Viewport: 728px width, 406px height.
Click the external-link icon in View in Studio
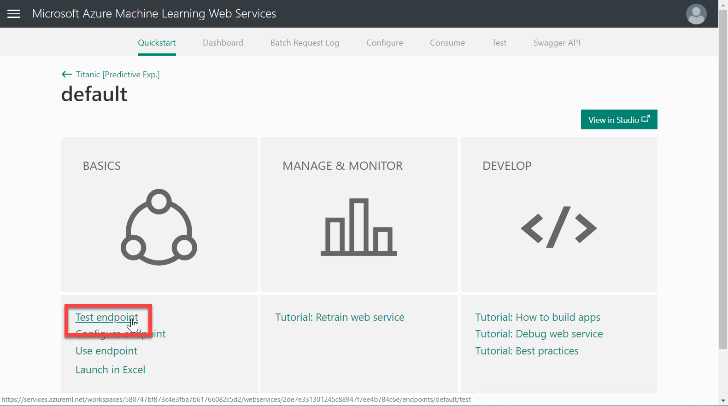(x=646, y=119)
